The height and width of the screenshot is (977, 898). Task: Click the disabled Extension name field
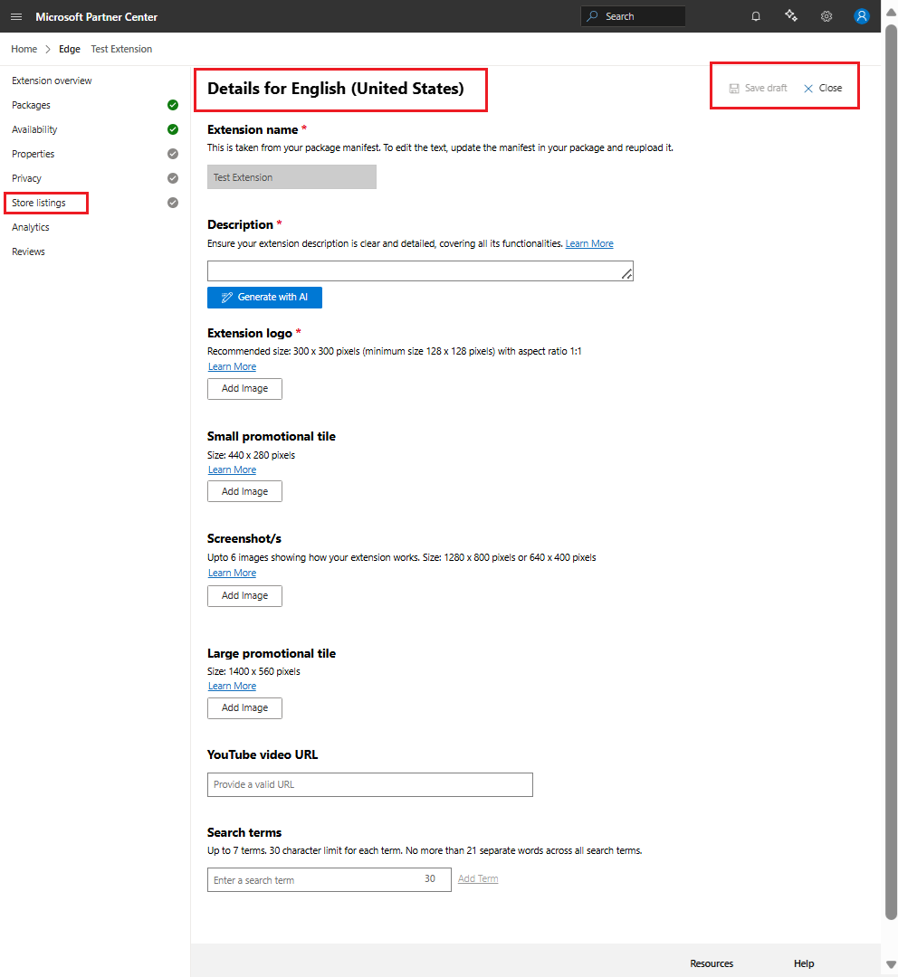coord(291,177)
